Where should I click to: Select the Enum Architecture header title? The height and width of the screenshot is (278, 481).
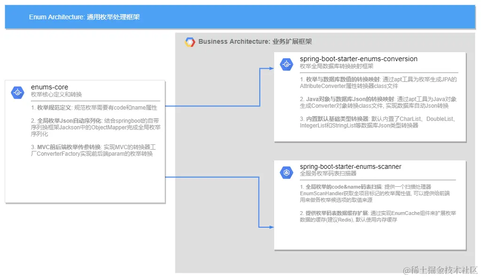[84, 17]
